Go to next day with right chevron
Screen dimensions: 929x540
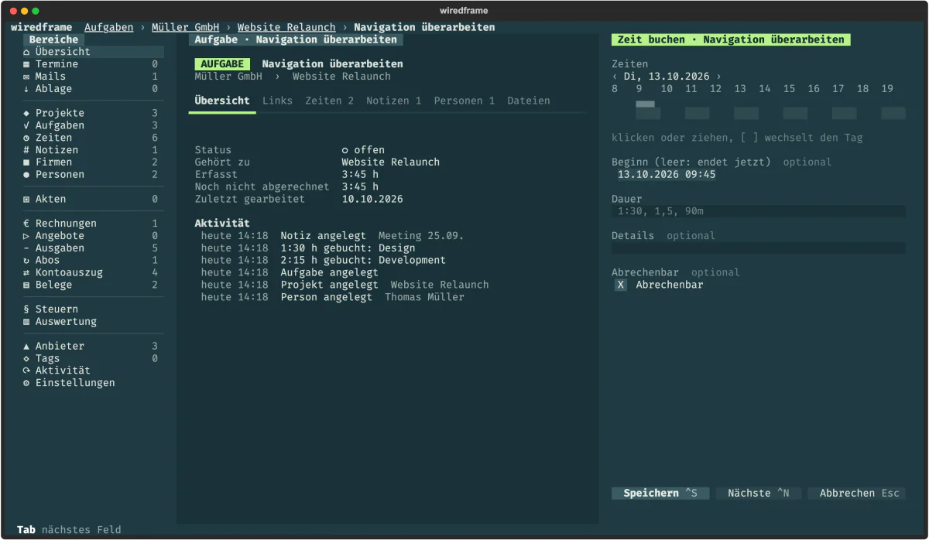718,77
